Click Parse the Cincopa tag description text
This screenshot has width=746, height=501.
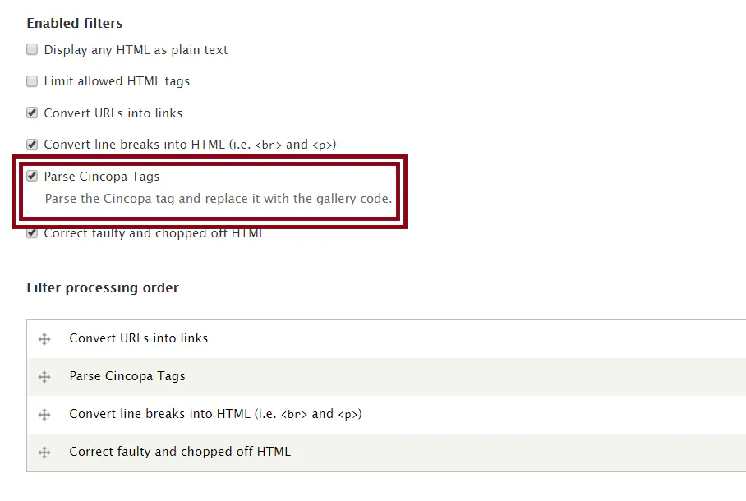219,199
